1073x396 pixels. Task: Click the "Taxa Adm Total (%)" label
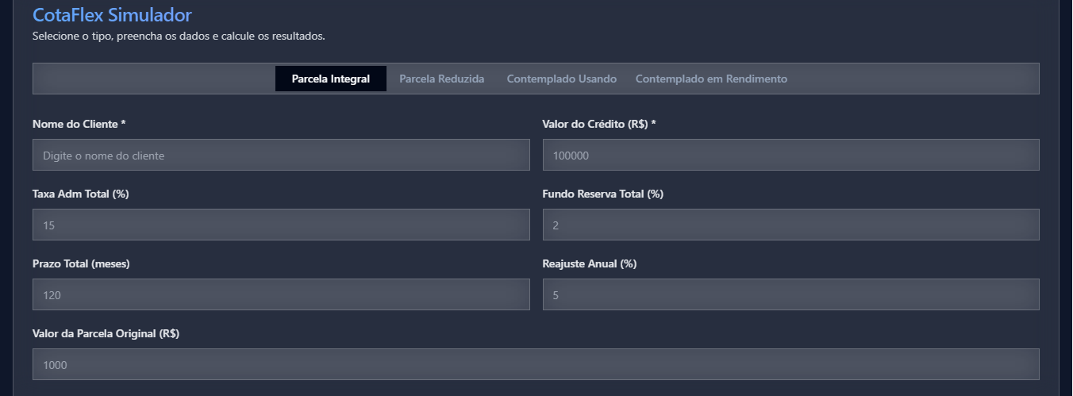[x=80, y=194]
